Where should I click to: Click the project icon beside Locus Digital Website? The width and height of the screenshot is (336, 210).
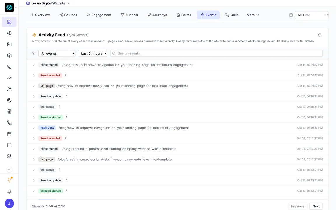28,3
